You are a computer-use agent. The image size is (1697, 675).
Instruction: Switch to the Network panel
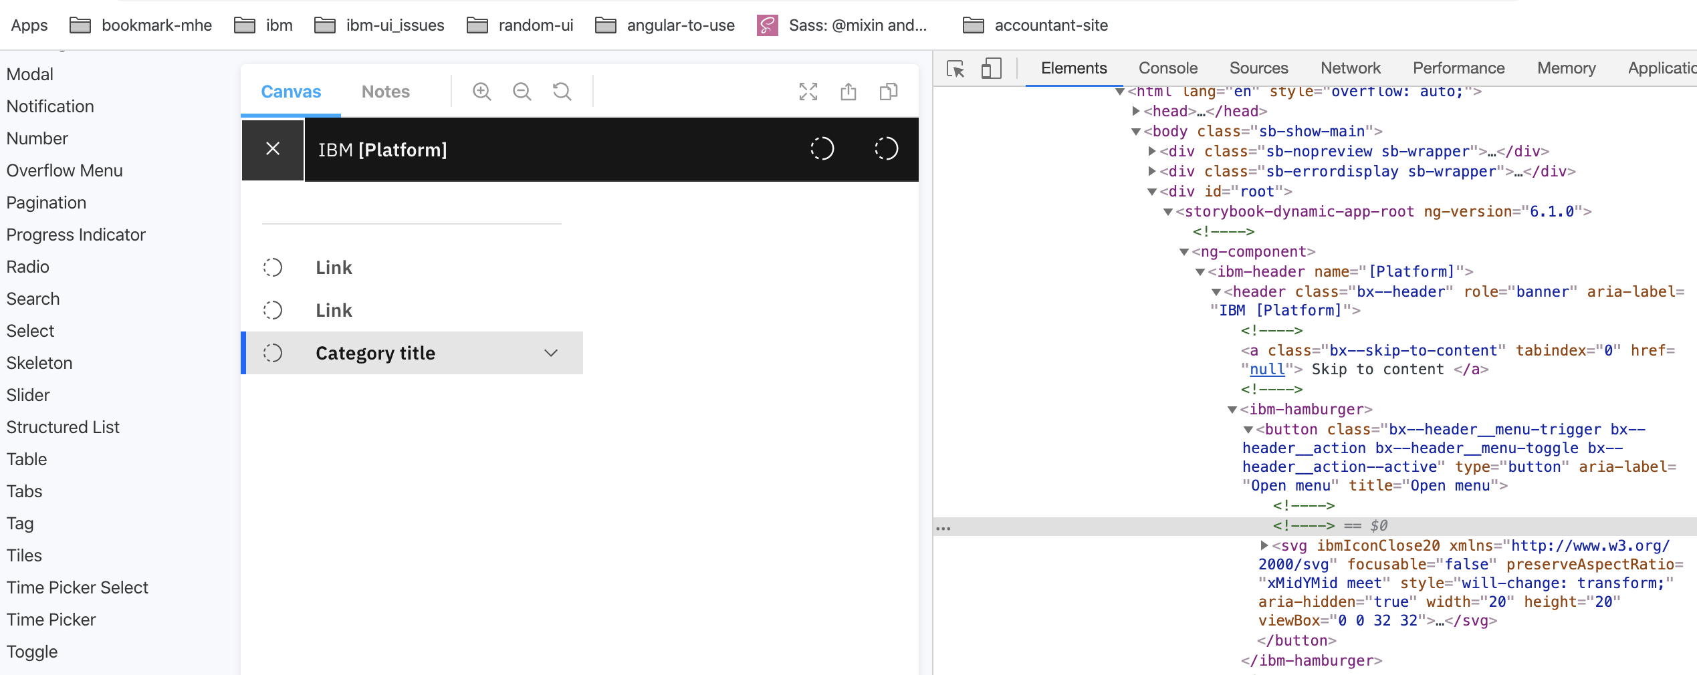pos(1350,68)
